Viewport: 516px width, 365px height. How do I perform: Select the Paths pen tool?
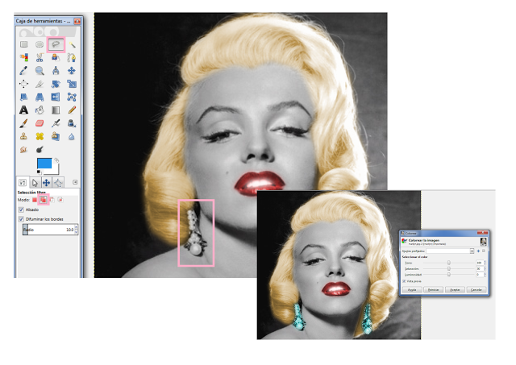coord(72,57)
